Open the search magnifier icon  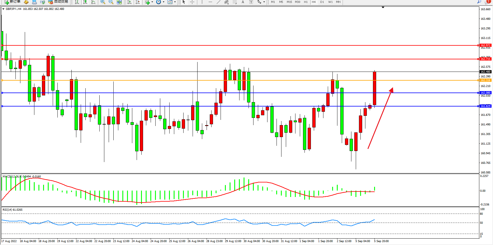coord(479,2)
